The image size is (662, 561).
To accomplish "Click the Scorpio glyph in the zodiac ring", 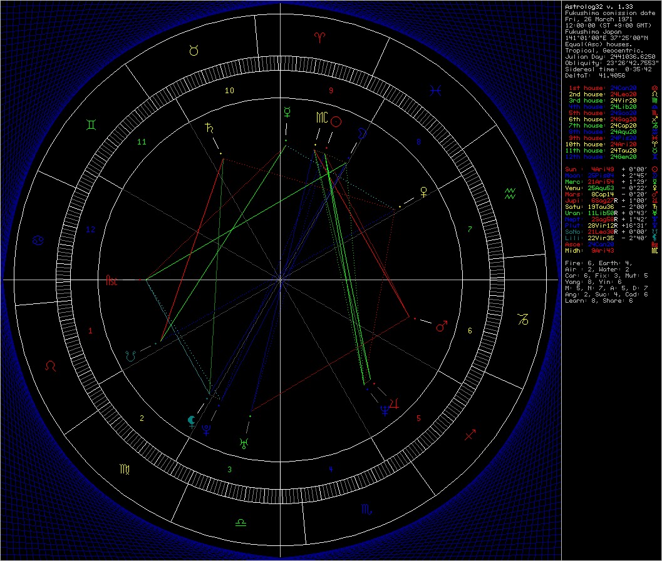I will click(366, 510).
